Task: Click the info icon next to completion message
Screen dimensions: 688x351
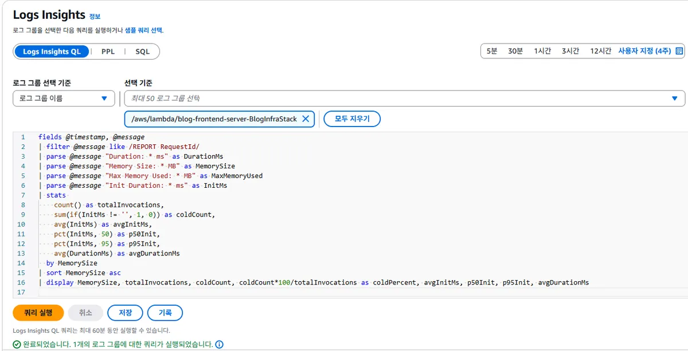Action: pos(219,345)
